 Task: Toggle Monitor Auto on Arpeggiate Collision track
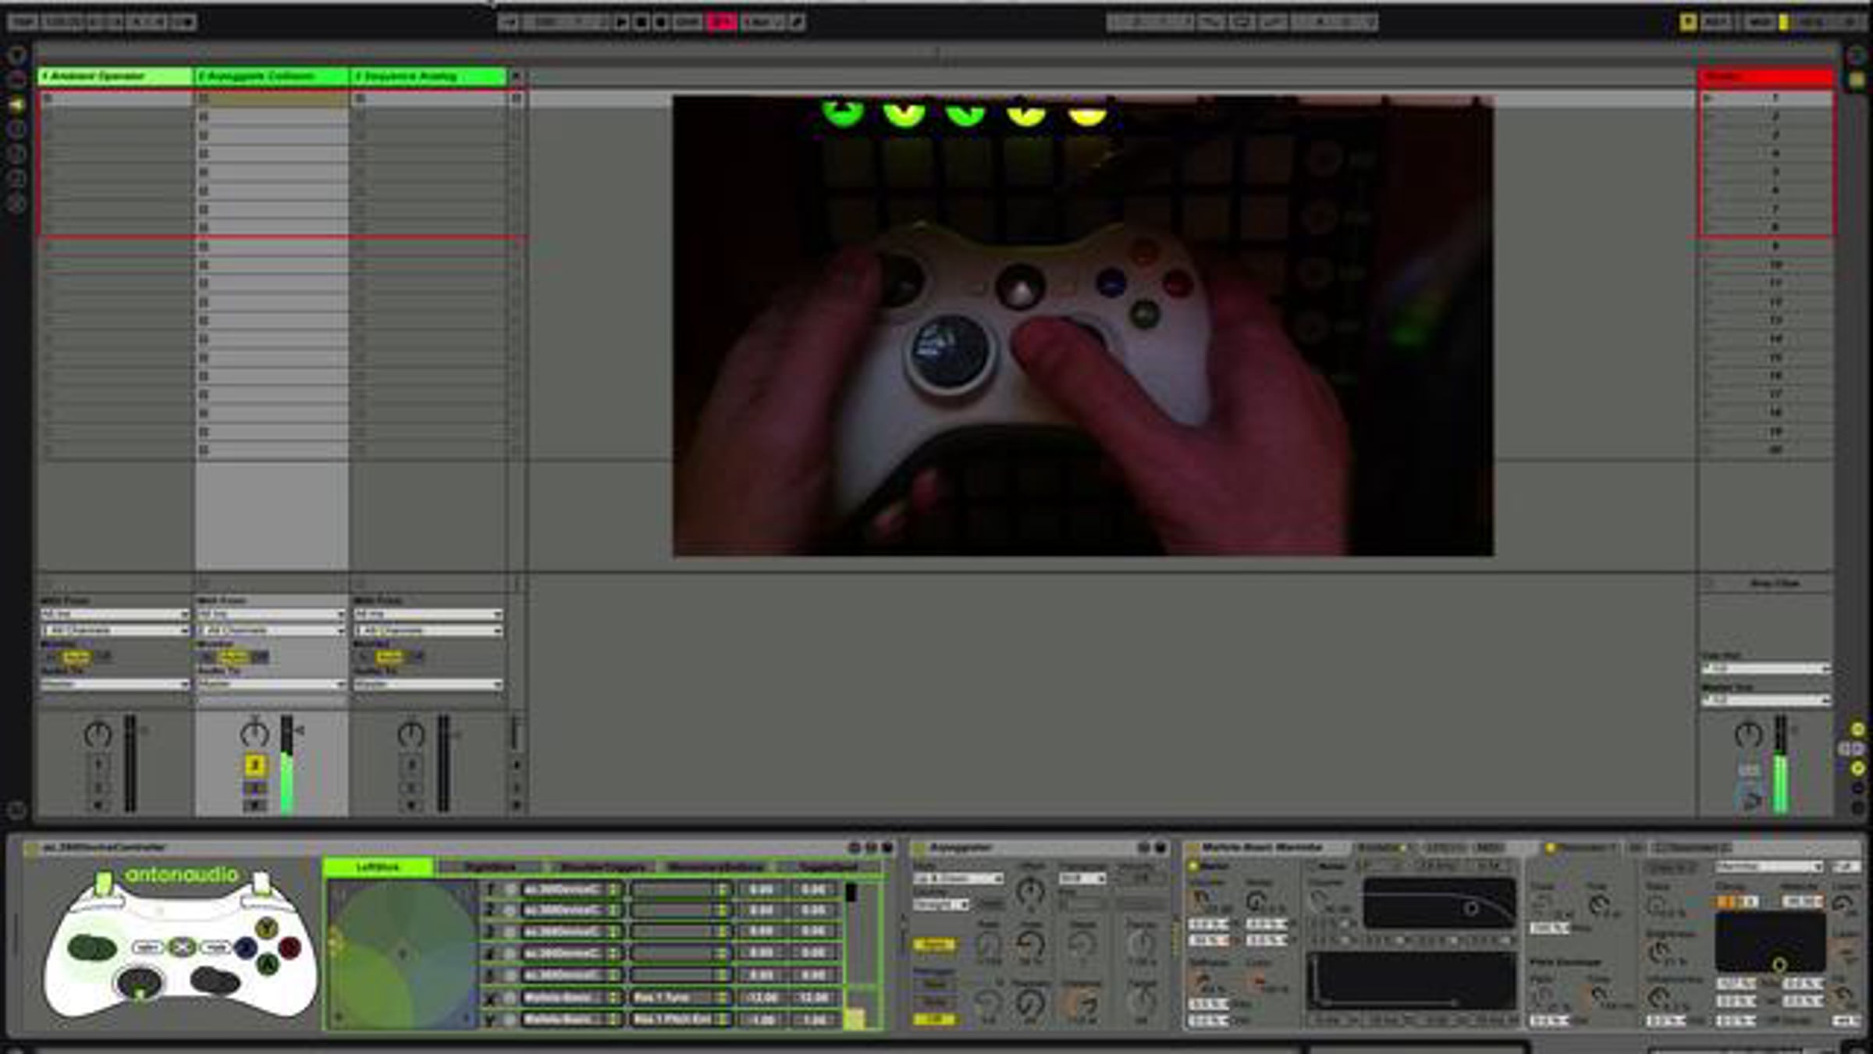(233, 657)
